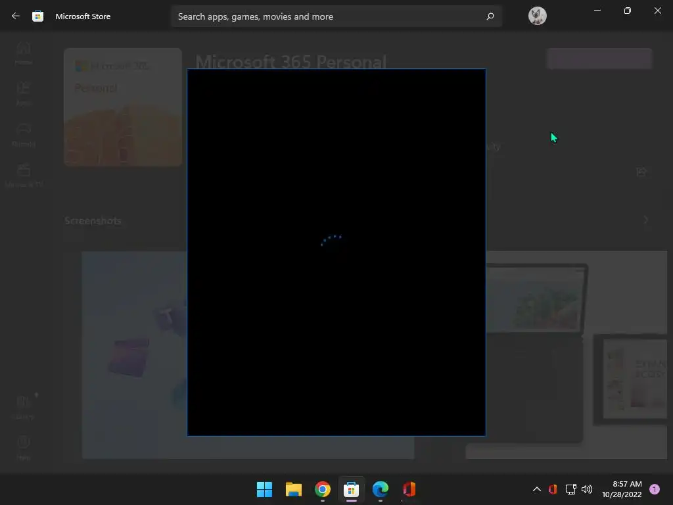Go back with the arrow button
Screen dimensions: 673x505
[16, 16]
